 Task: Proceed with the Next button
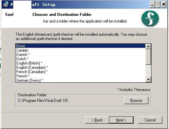[121, 120]
